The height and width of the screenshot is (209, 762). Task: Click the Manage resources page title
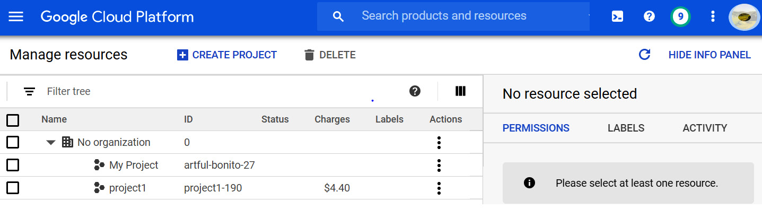[x=68, y=55]
